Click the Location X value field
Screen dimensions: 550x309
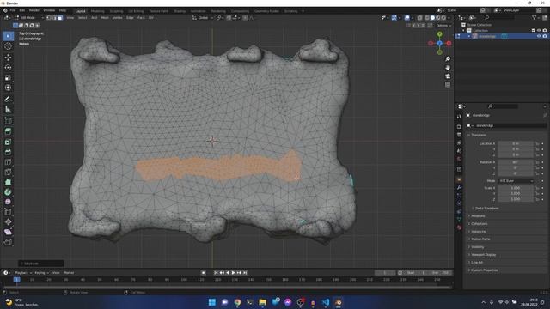[x=516, y=143]
